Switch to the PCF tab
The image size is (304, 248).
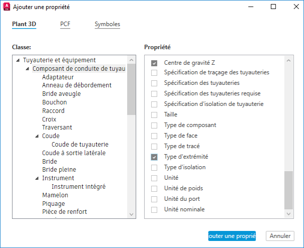point(65,24)
